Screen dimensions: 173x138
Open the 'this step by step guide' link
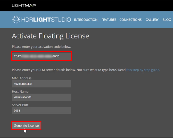143,70
